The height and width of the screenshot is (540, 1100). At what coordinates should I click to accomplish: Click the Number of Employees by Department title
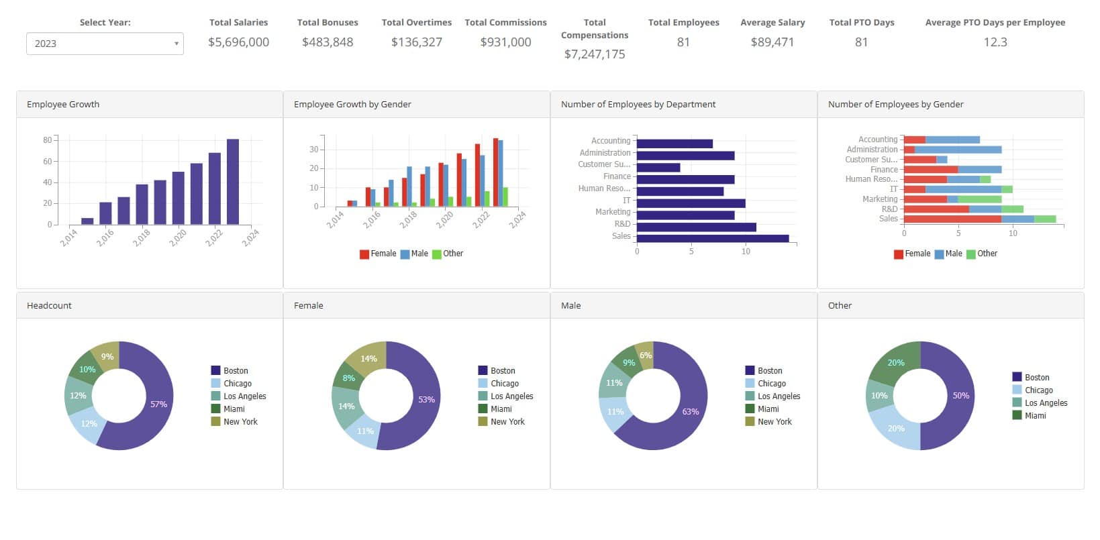638,104
